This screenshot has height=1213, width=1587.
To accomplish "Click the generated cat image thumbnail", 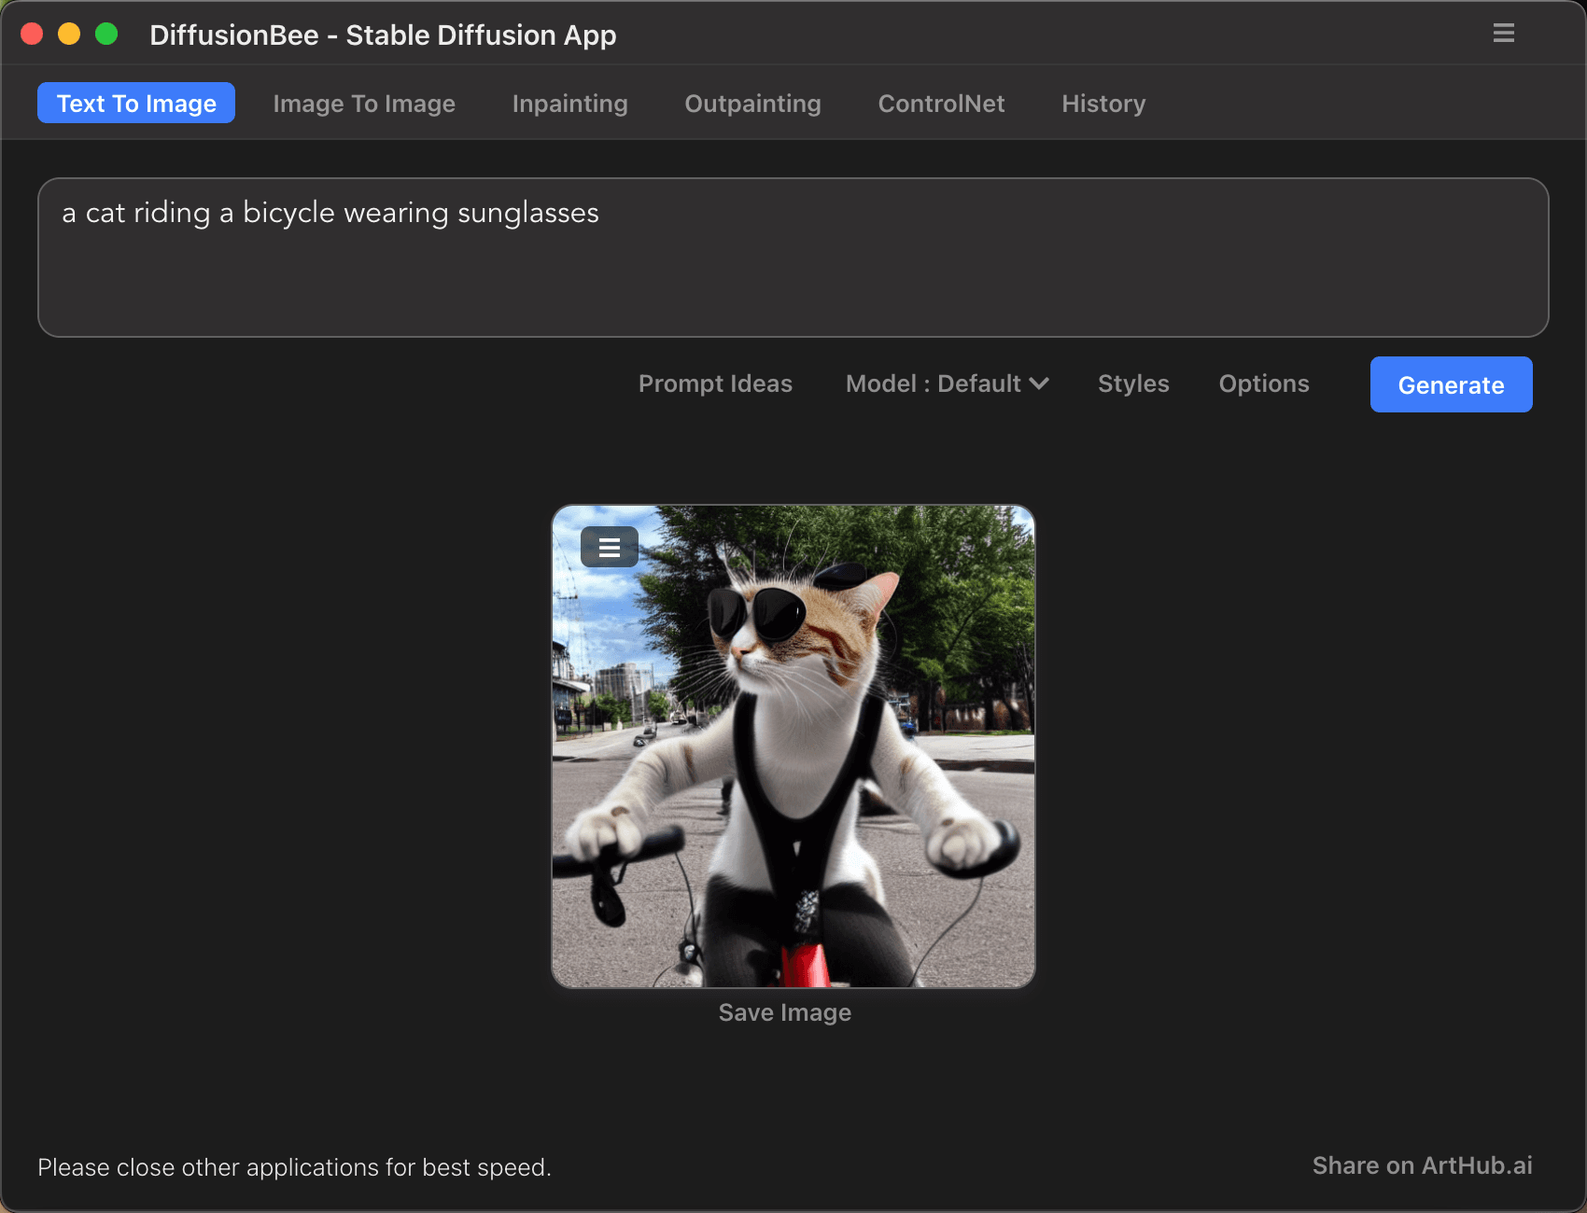I will 793,765.
